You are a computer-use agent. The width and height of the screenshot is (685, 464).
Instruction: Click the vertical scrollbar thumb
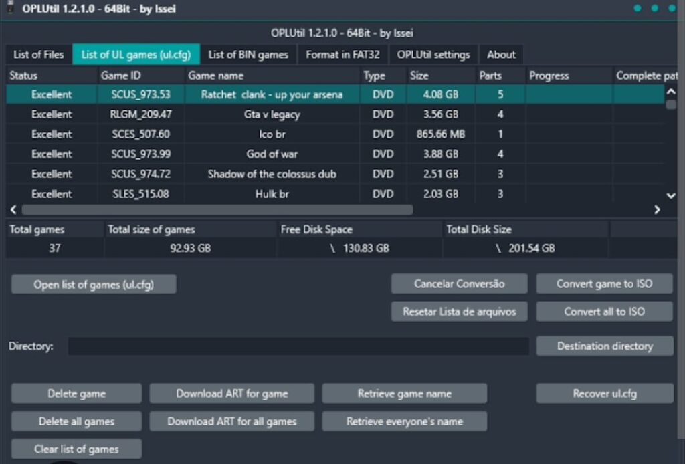click(671, 104)
